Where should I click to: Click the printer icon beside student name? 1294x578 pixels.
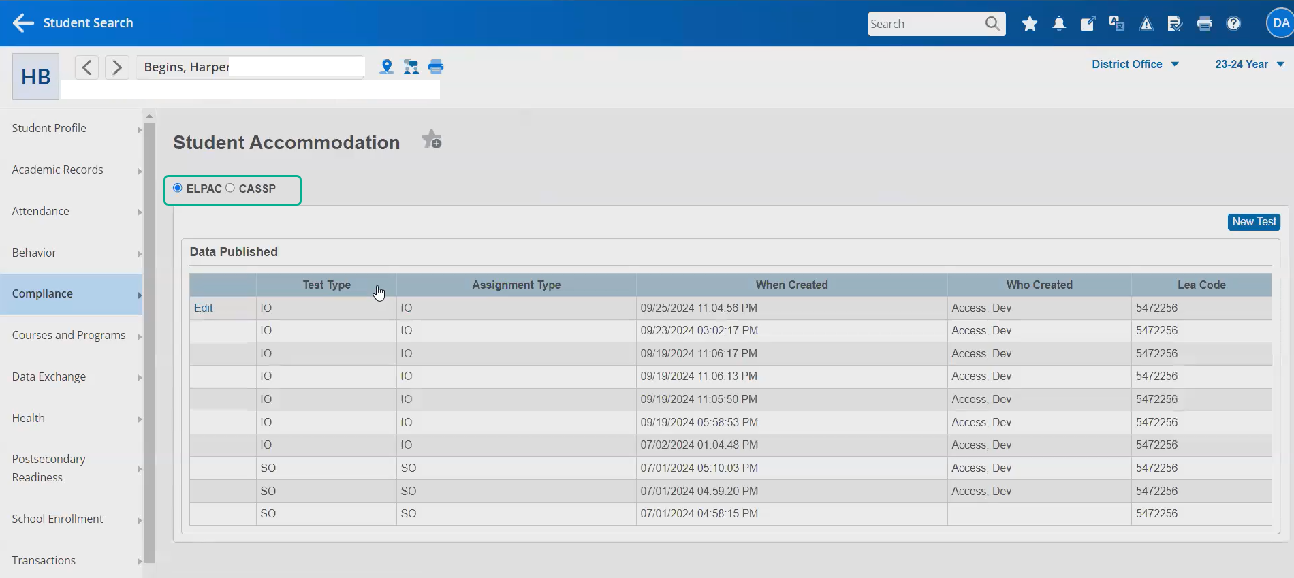[x=436, y=67]
